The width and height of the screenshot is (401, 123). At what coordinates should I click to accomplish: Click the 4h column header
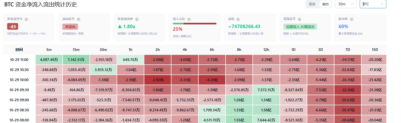185,50
